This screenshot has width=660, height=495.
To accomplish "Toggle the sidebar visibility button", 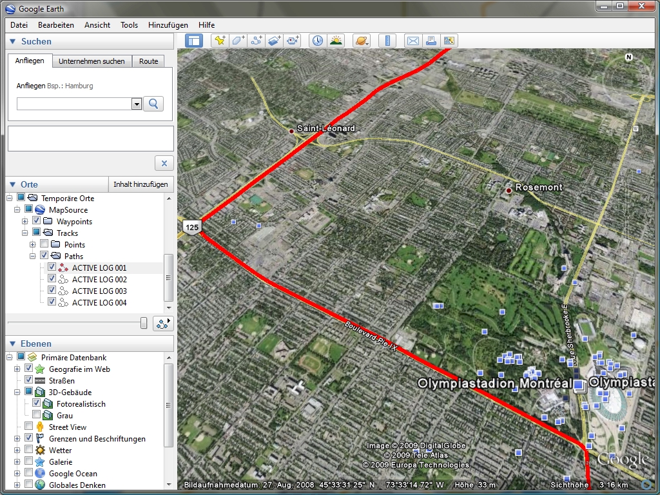I will click(x=194, y=41).
